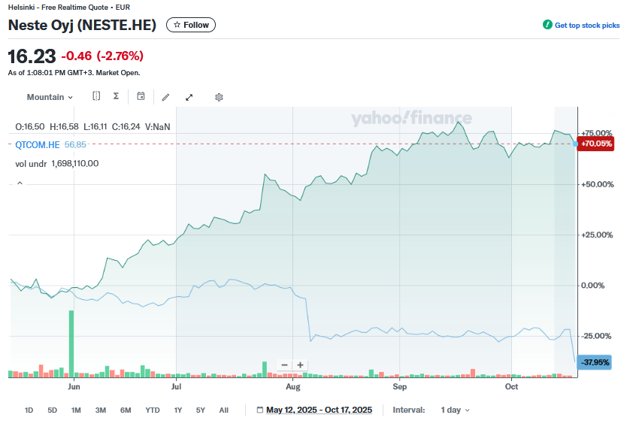
Task: Zoom out with the minus button
Action: [x=284, y=365]
